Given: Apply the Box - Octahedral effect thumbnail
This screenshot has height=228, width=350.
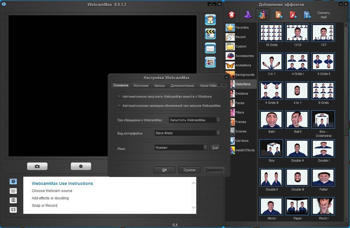Looking at the screenshot, I should click(x=323, y=119).
